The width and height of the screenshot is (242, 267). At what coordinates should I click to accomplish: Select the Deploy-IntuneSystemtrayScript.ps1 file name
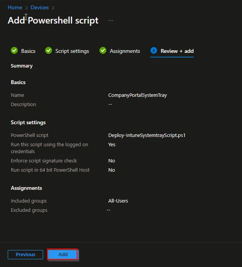[x=147, y=135]
